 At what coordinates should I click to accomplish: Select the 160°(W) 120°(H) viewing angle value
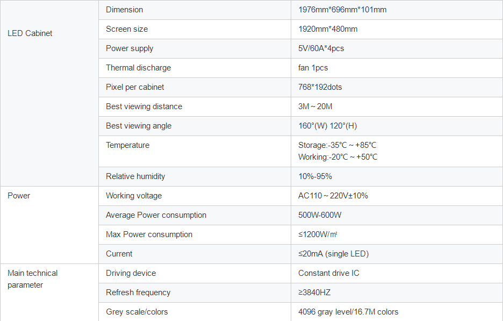[327, 126]
